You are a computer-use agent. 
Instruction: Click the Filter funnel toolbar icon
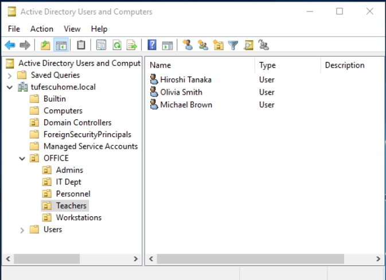coord(233,45)
